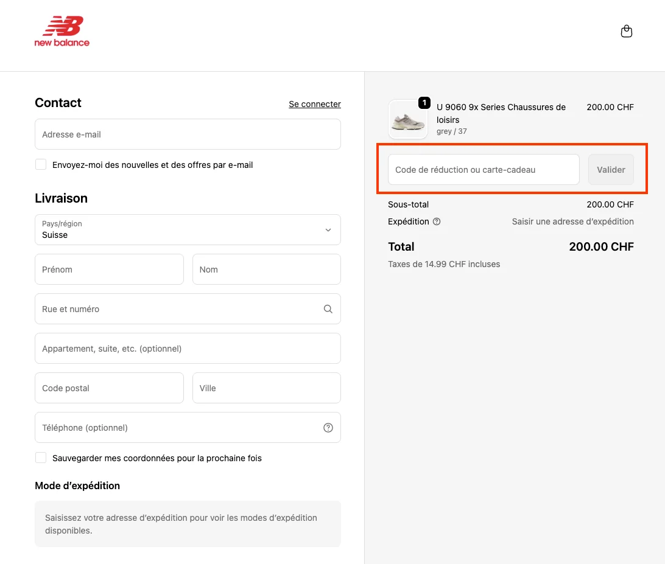Click the Code postal field
665x564 pixels.
(109, 388)
